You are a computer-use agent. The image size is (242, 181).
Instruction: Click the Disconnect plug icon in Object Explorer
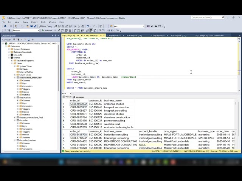(x=18, y=40)
